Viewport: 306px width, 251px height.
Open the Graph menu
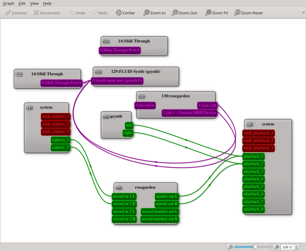click(9, 3)
